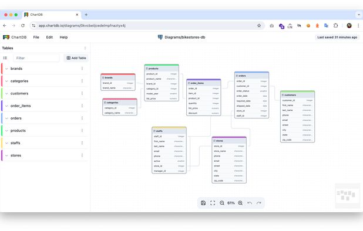
Task: Click the Add Table button
Action: 76,58
